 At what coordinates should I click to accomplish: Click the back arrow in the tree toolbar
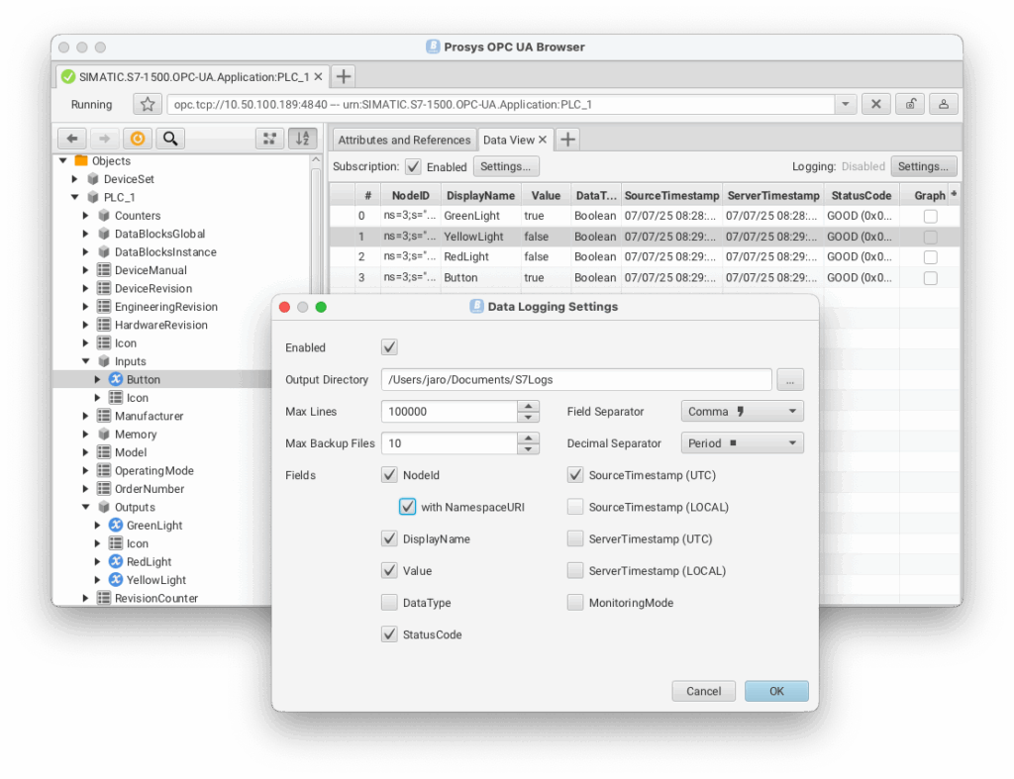[71, 139]
